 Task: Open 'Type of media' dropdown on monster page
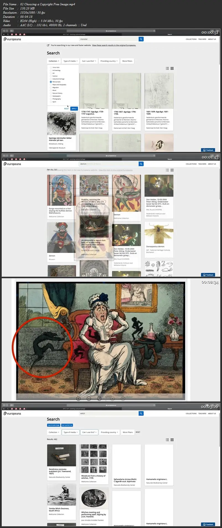pos(70,61)
